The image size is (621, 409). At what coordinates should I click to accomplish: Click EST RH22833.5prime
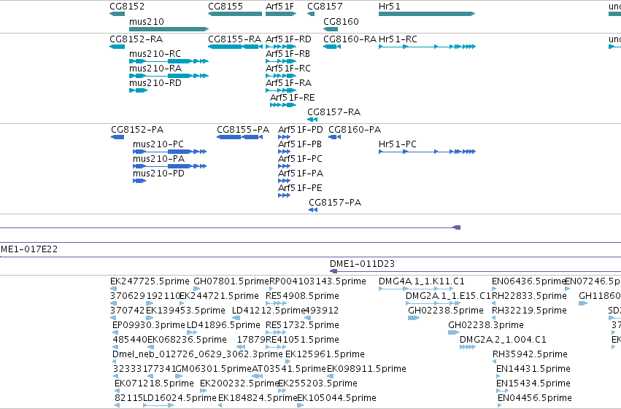click(494, 303)
